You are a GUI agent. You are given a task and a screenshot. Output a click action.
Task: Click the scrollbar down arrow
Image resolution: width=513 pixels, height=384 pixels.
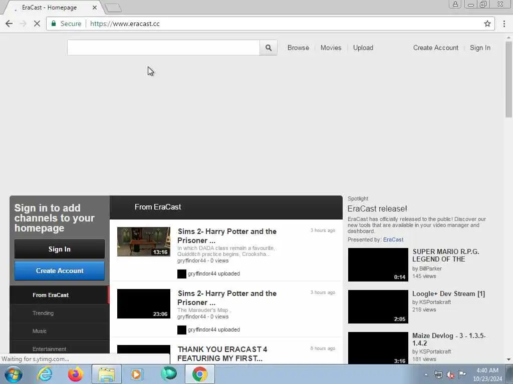tap(508, 359)
